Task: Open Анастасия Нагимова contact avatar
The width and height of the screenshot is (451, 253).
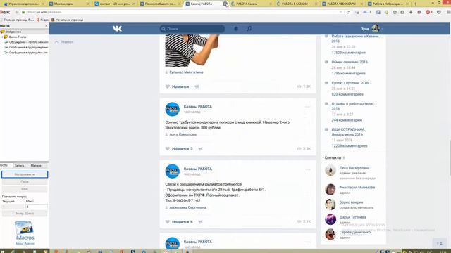Action: coord(330,189)
